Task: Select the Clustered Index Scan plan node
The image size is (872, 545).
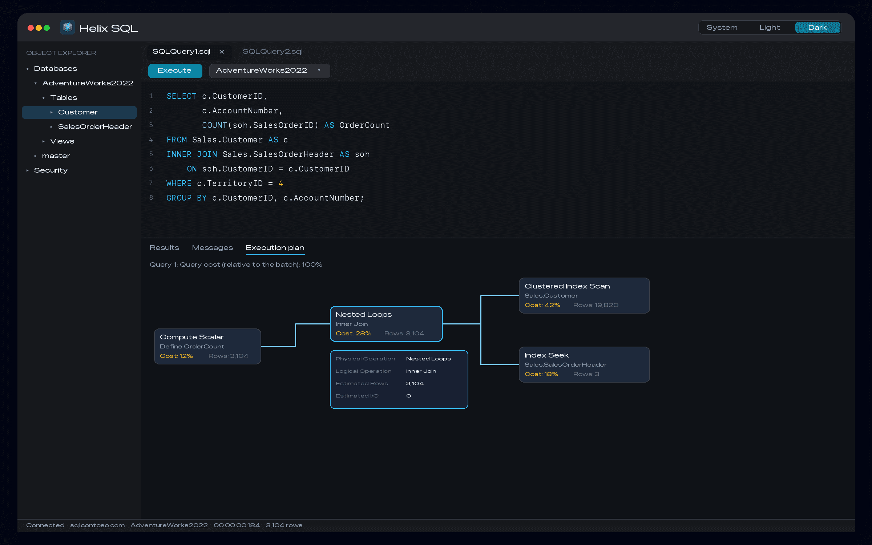Action: coord(584,295)
